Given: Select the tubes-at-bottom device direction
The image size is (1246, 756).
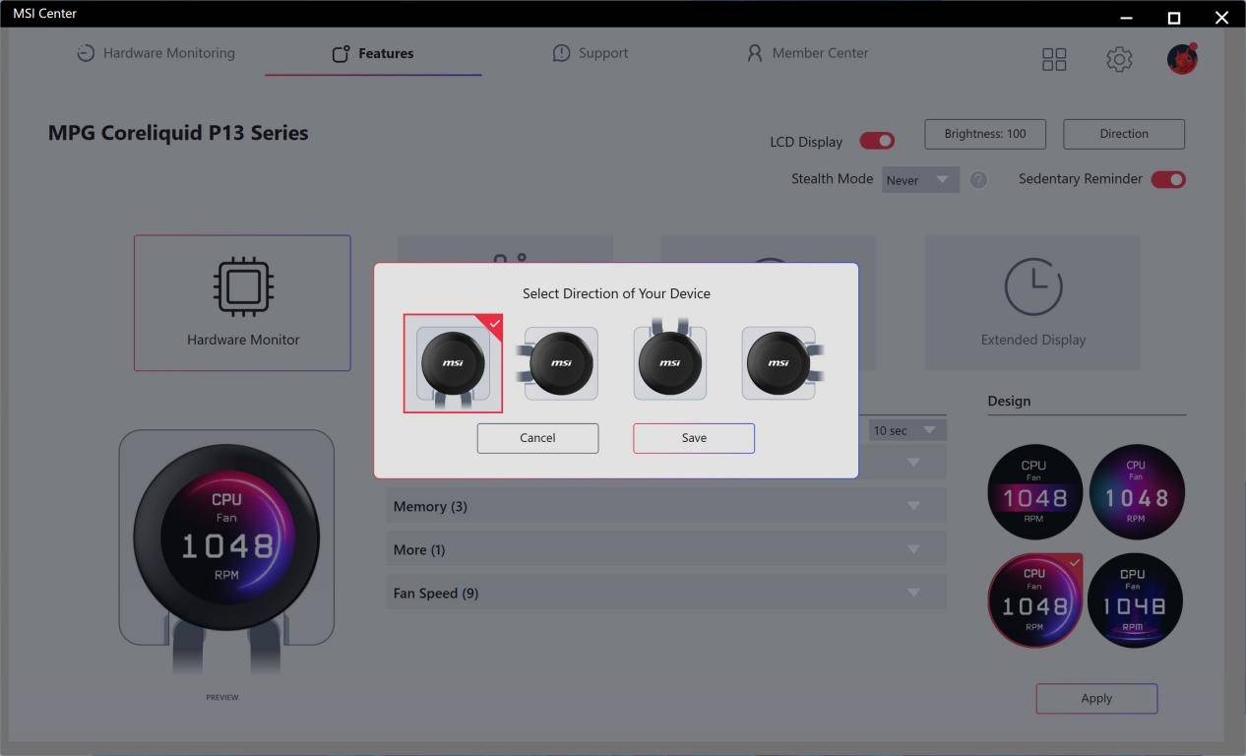Looking at the screenshot, I should click(x=453, y=363).
